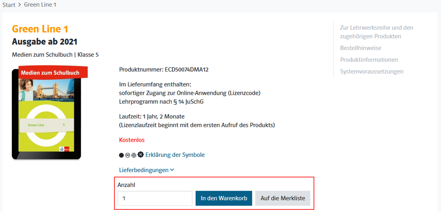Add product with In den Warenkorb

[x=224, y=198]
